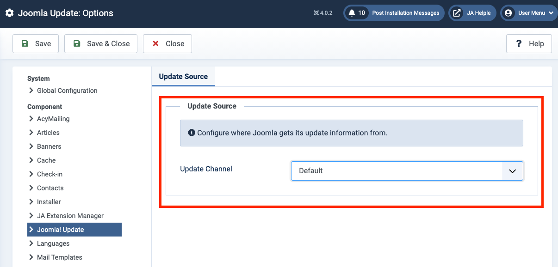Click the Component sidebar heading

(45, 107)
